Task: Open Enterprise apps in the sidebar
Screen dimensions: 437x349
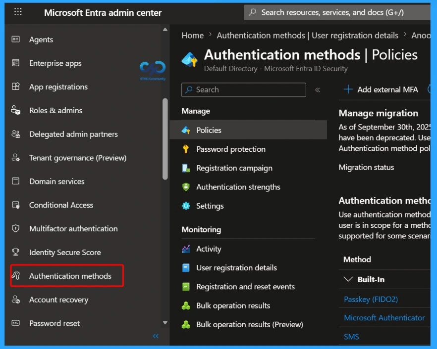Action: coord(55,63)
